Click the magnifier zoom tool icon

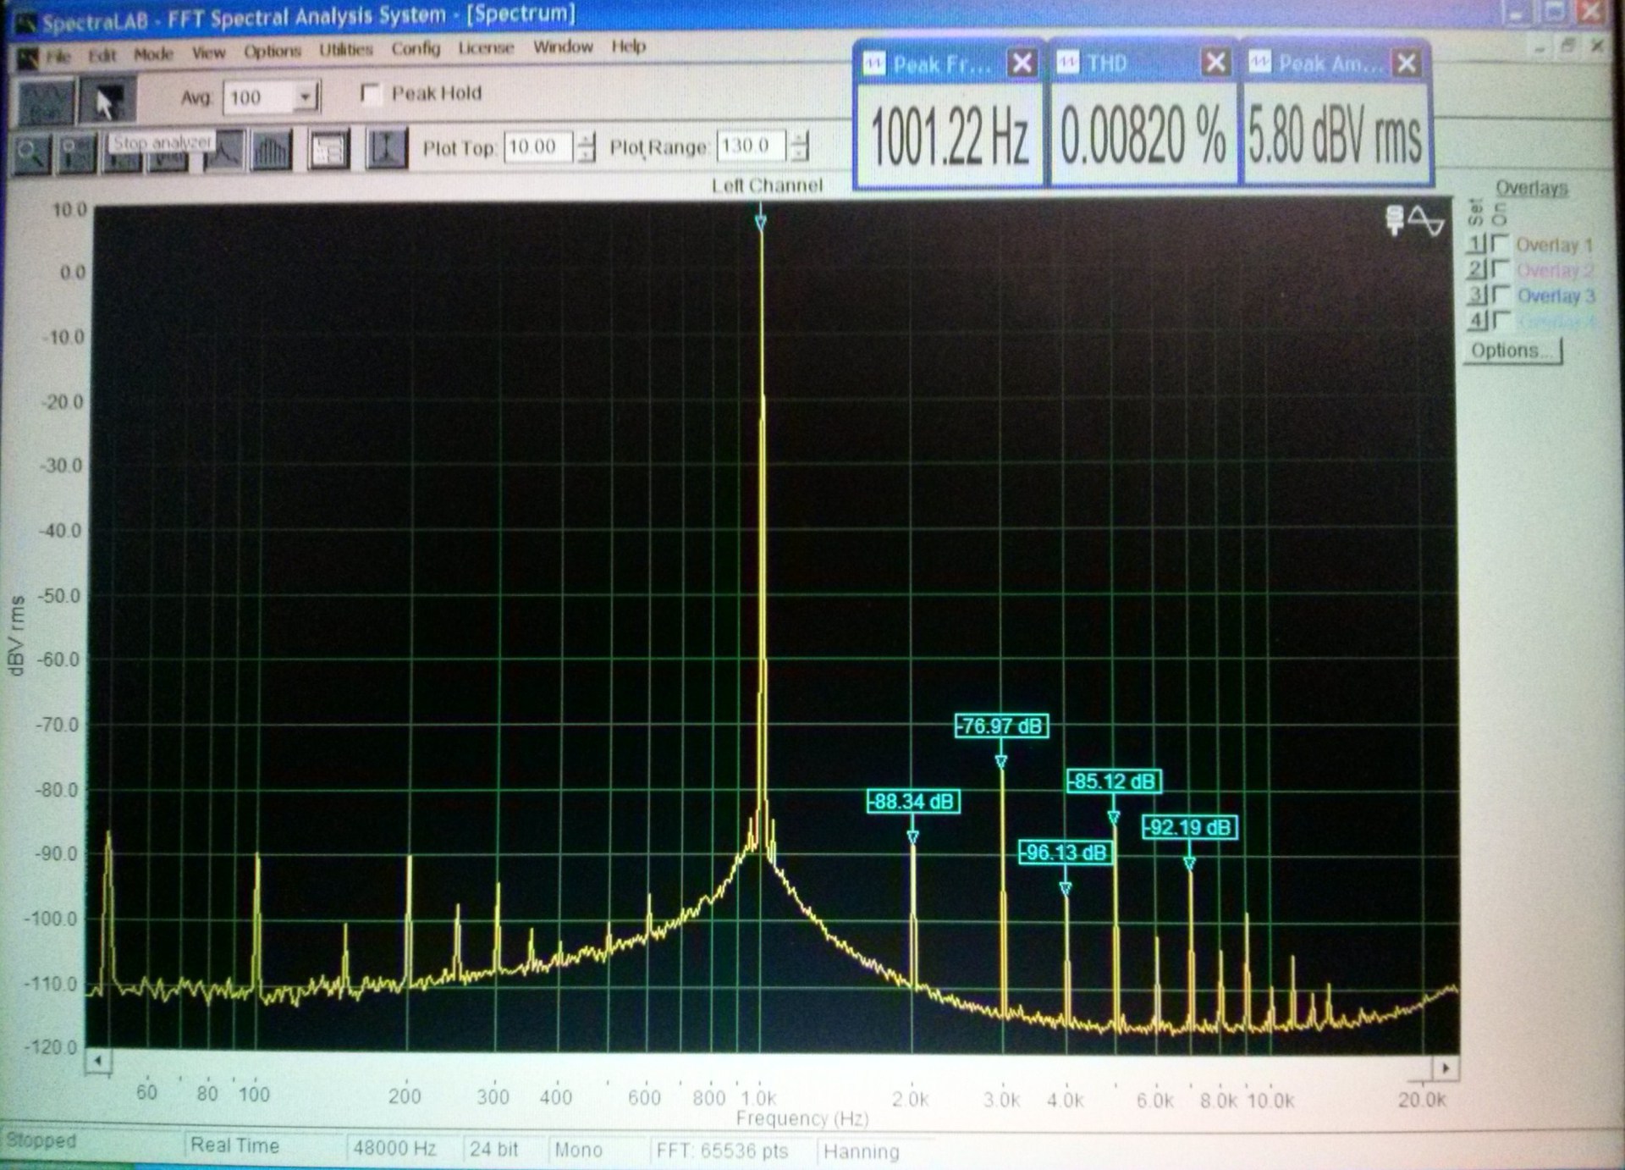31,153
